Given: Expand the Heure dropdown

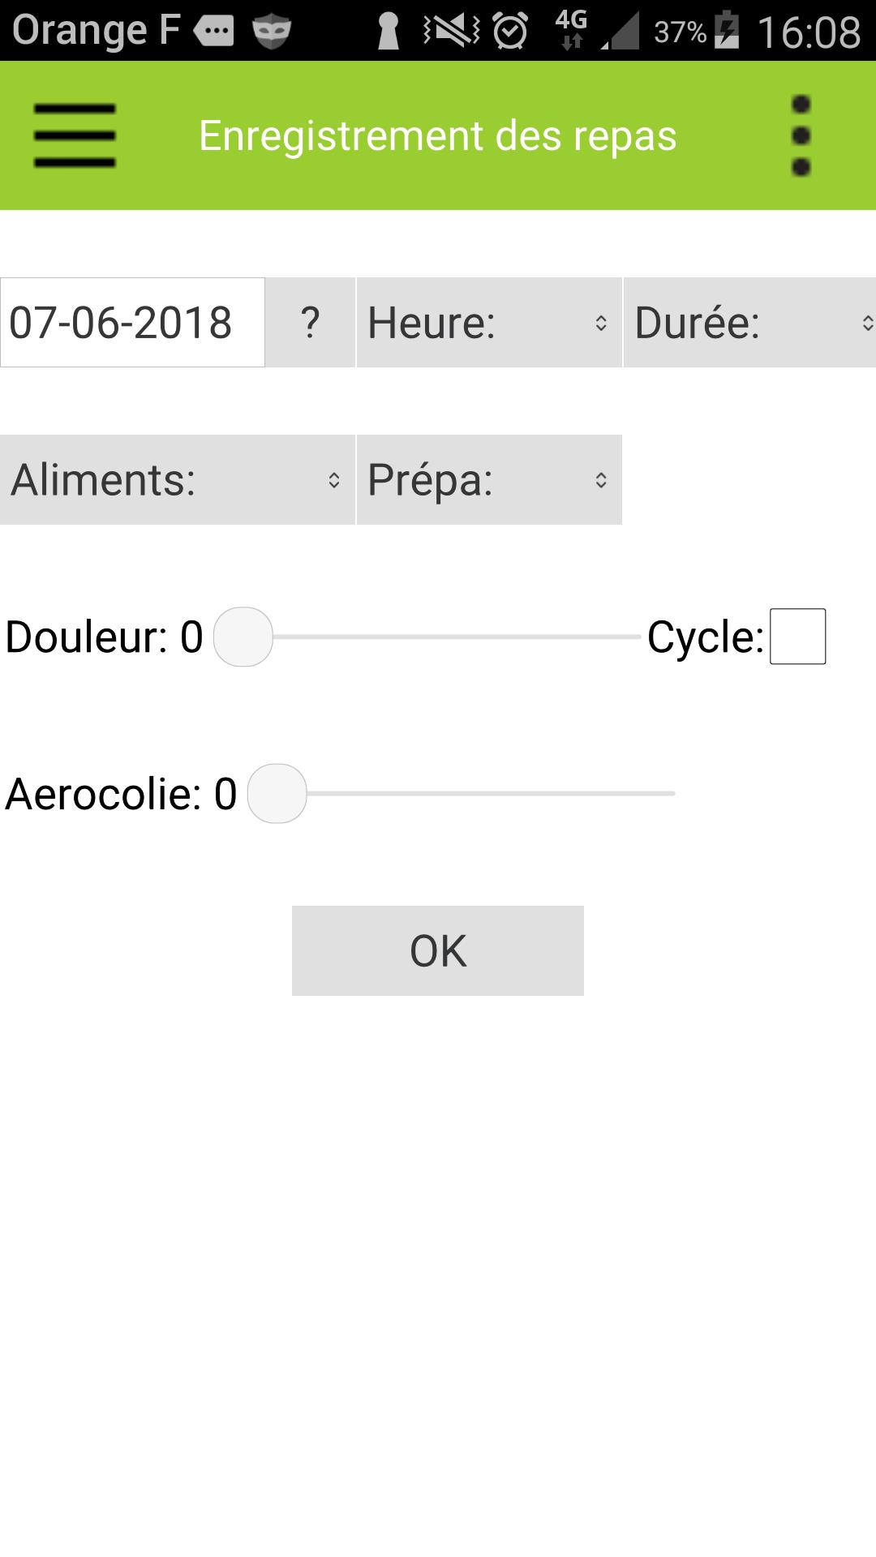Looking at the screenshot, I should pyautogui.click(x=489, y=323).
